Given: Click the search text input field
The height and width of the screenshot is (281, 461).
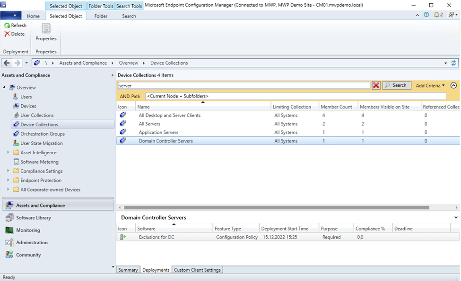Looking at the screenshot, I should [244, 86].
